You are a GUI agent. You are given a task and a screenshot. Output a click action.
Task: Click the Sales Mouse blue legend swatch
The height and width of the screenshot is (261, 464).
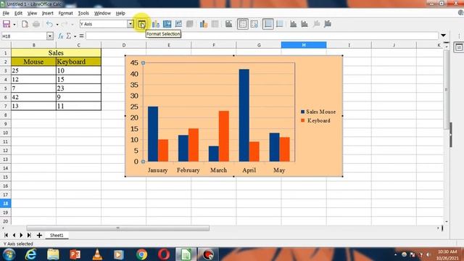pyautogui.click(x=303, y=112)
